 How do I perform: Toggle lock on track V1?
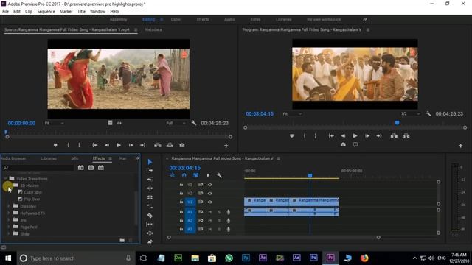click(181, 202)
